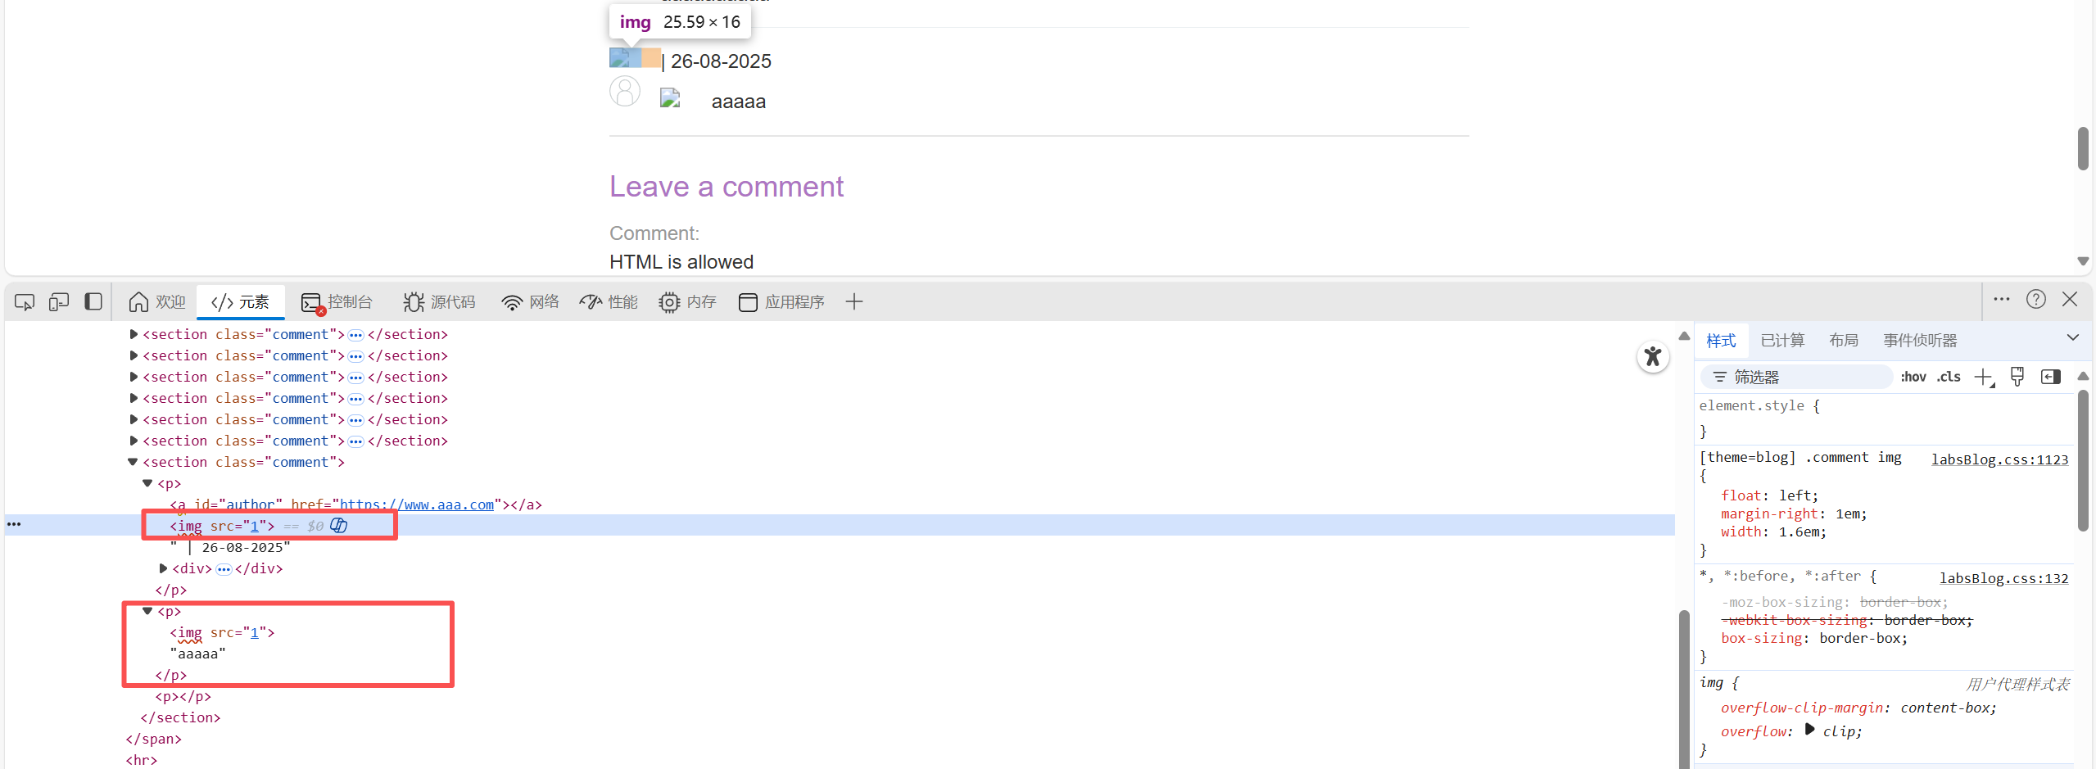Image resolution: width=2096 pixels, height=769 pixels.
Task: Open the accessibility tree view button
Action: point(1653,357)
